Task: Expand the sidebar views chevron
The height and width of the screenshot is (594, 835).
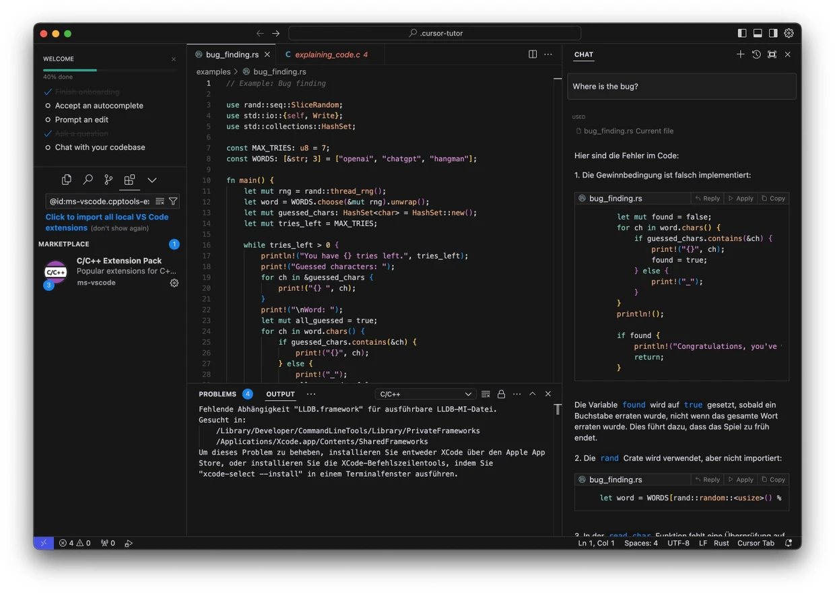Action: [152, 180]
